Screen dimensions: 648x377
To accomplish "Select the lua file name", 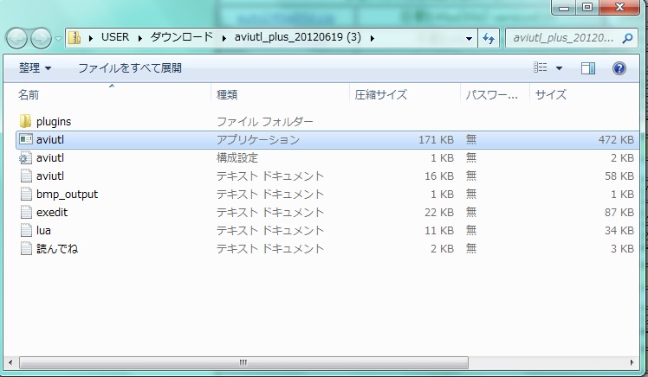I will coord(43,231).
